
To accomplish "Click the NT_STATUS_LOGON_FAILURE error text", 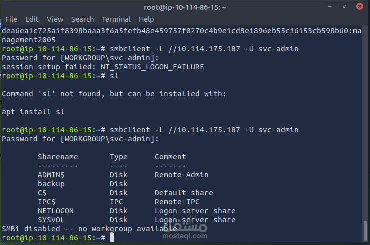I will coord(152,67).
